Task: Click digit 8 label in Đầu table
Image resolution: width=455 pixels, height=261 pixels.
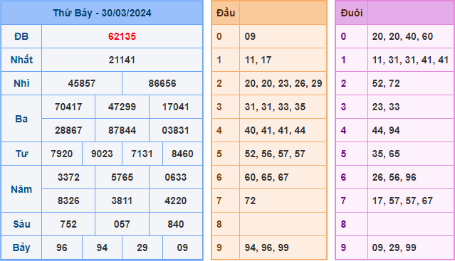Action: point(219,224)
